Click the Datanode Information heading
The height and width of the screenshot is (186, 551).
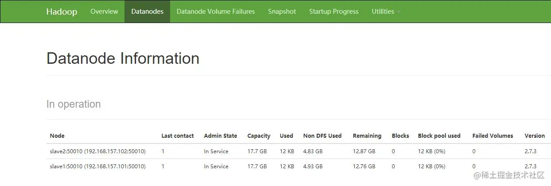point(123,58)
